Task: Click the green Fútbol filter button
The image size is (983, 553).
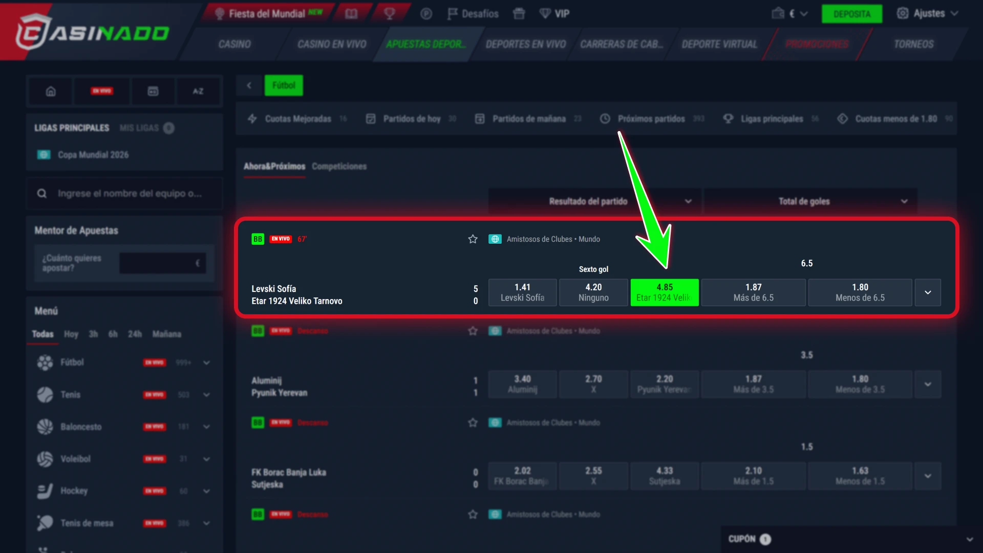Action: click(x=284, y=86)
